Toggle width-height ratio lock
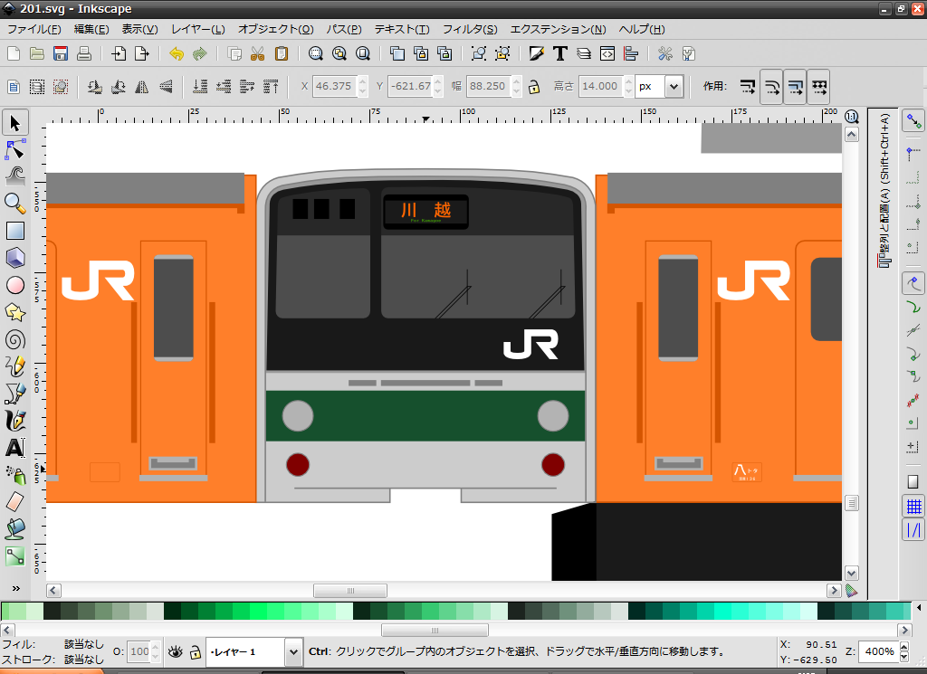The width and height of the screenshot is (927, 674). tap(534, 87)
